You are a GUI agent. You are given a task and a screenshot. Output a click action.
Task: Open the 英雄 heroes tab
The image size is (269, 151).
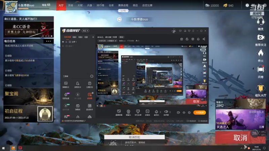[x=71, y=5]
